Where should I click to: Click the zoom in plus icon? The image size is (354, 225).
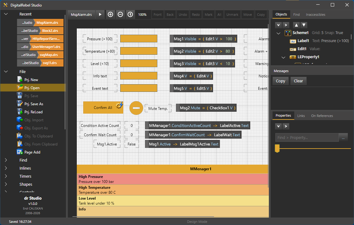point(110,15)
